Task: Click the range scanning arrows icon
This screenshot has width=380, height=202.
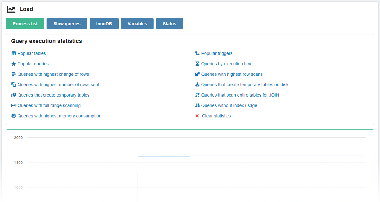Action: click(13, 105)
